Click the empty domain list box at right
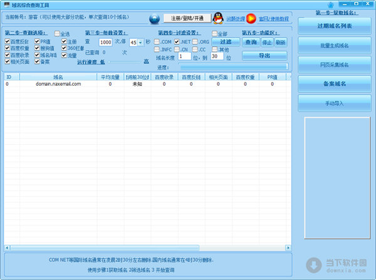The image size is (376, 280). click(x=337, y=178)
